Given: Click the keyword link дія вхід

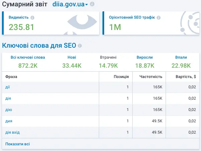Looking at the screenshot, I should 13,132.
